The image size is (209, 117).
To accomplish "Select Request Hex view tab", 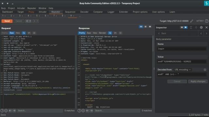I will [x=18, y=33].
